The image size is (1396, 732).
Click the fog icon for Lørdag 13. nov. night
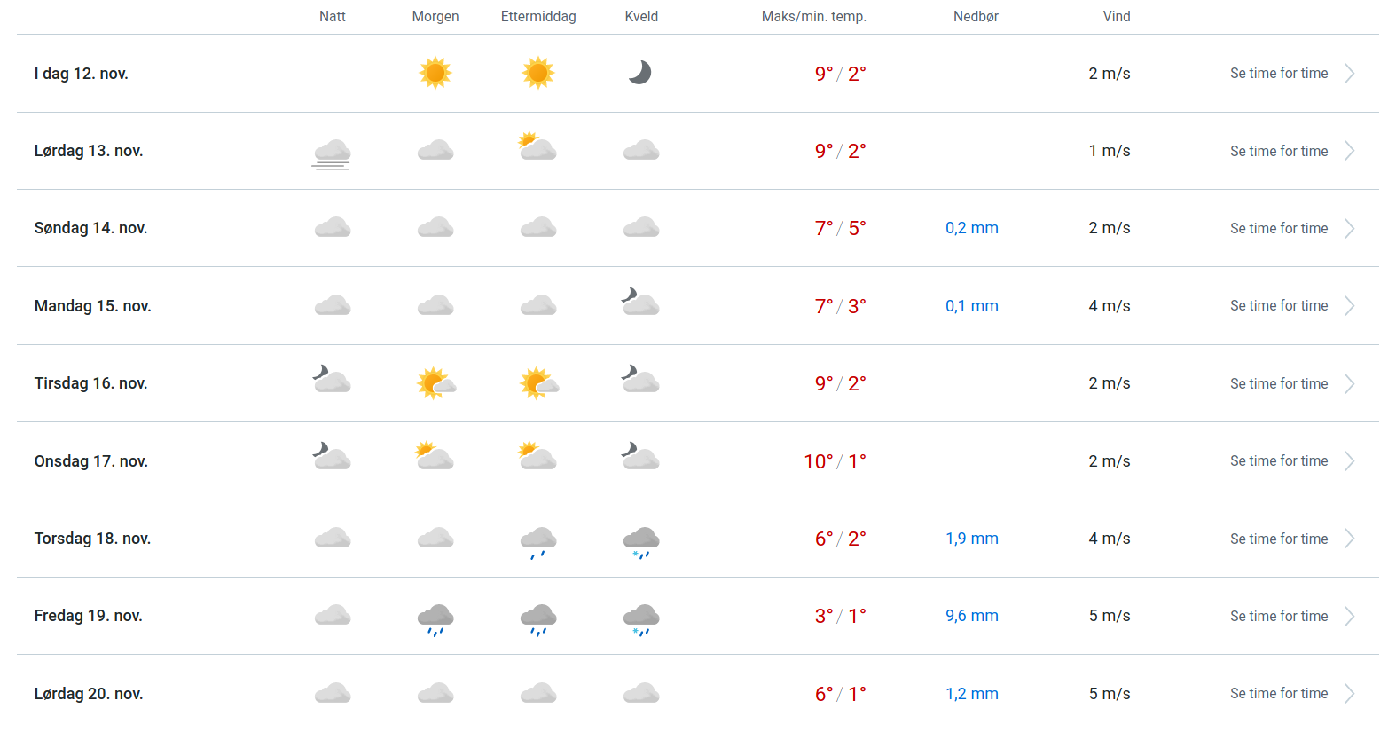pos(332,153)
